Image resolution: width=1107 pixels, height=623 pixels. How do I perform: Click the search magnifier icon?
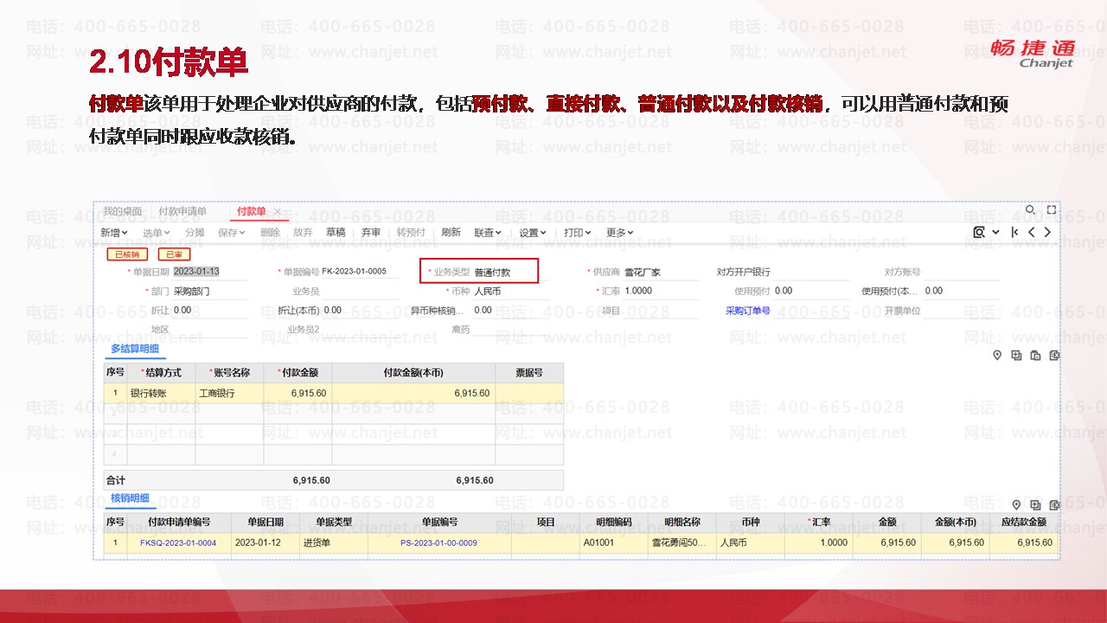point(1030,210)
